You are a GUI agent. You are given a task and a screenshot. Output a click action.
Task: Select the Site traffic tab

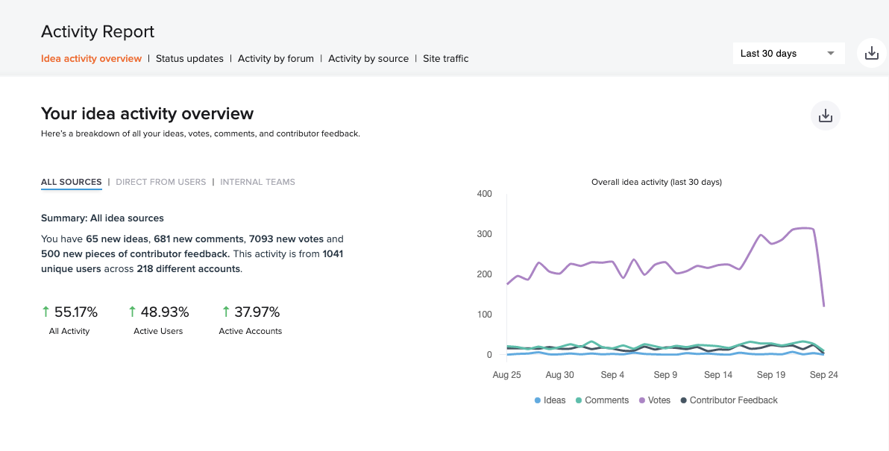tap(445, 59)
